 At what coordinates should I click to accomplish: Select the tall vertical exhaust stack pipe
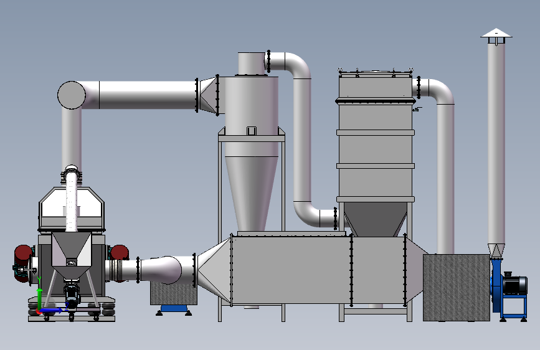496,143
